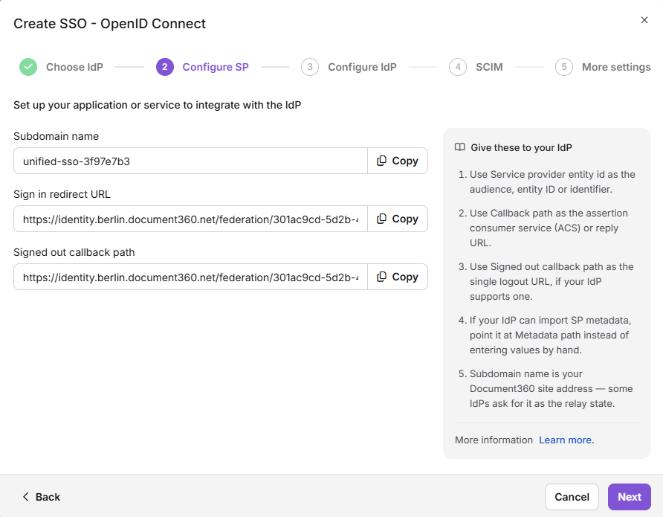This screenshot has width=663, height=517.
Task: Select Configure SP step label
Action: click(216, 67)
